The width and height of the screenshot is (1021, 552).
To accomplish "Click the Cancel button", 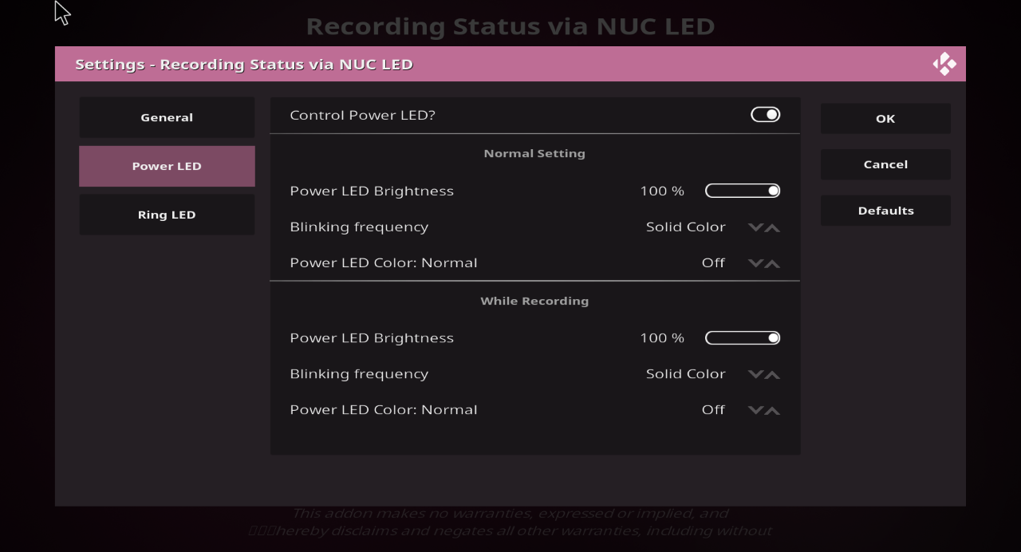I will pos(885,164).
